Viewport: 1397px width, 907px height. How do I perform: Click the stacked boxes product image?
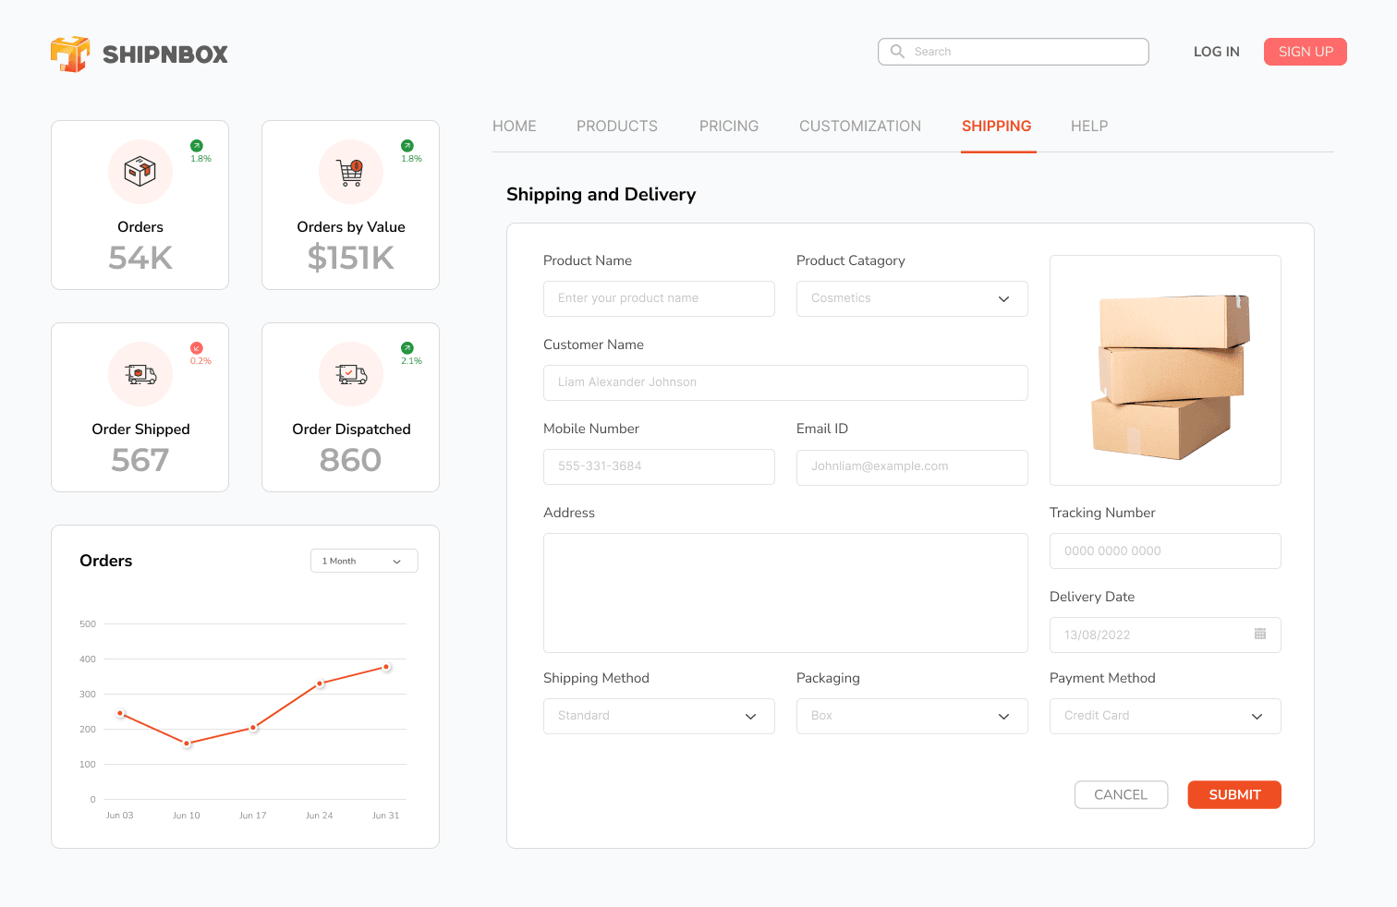1164,369
